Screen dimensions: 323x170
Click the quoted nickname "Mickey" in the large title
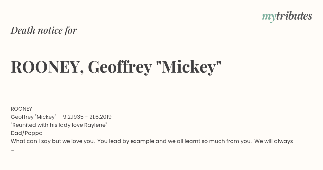coord(189,67)
